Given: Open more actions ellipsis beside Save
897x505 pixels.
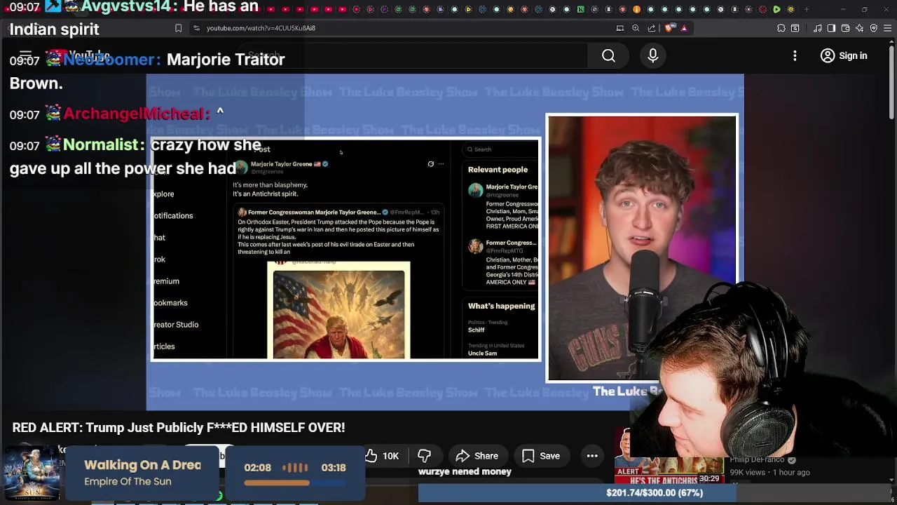Looking at the screenshot, I should [592, 456].
